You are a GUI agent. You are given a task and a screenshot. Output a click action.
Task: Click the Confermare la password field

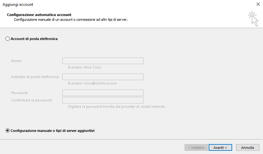pyautogui.click(x=103, y=100)
